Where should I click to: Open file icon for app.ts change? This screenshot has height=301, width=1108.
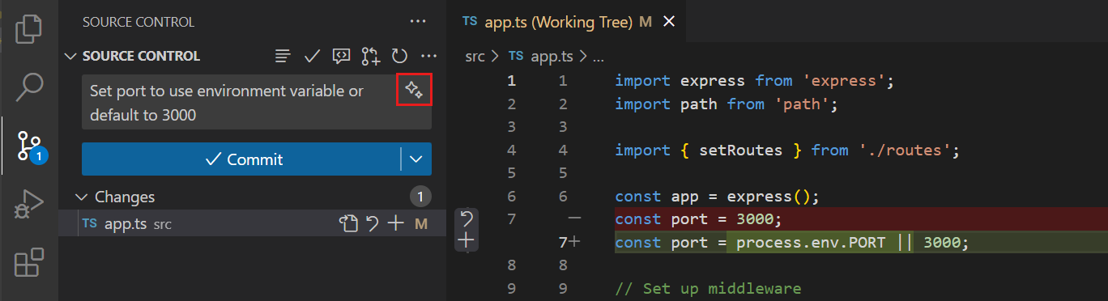347,224
